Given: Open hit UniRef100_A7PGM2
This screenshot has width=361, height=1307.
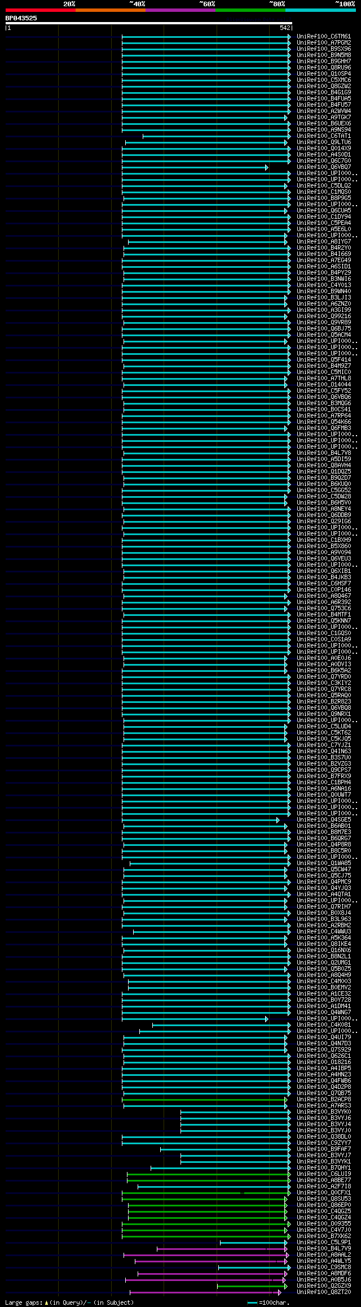Looking at the screenshot, I should click(324, 43).
